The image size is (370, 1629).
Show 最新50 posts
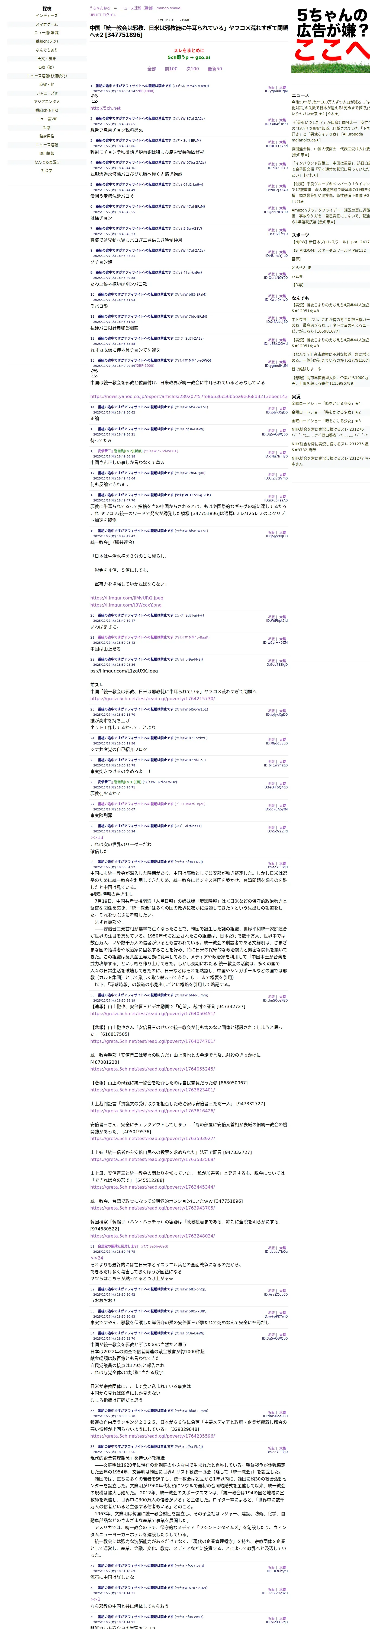[215, 69]
